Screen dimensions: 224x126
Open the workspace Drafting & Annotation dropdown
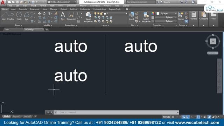[62, 2]
